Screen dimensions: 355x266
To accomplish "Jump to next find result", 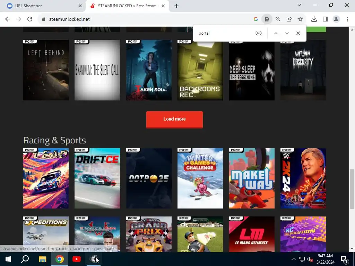I will pyautogui.click(x=287, y=33).
